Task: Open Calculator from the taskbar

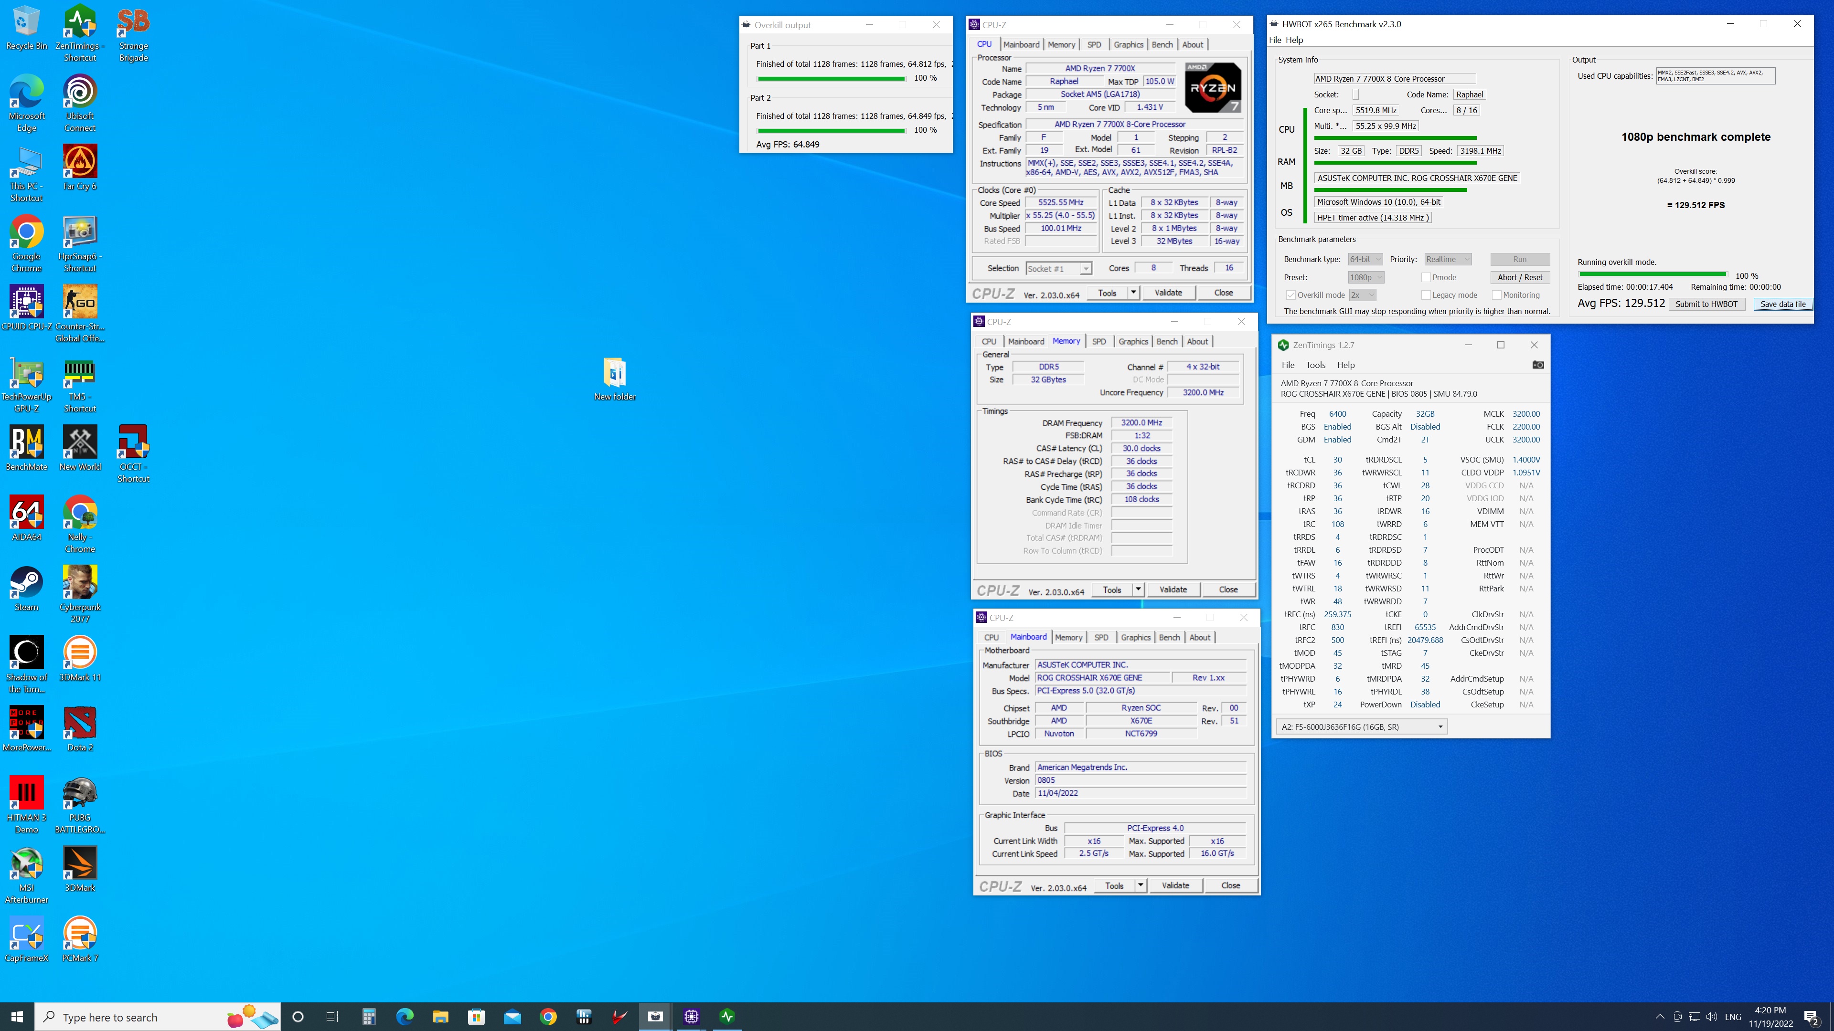Action: pos(369,1017)
